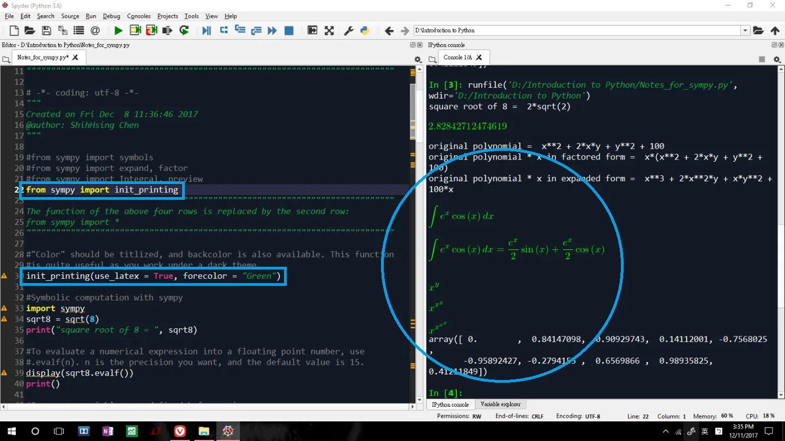Close the Notes_for_sympy.py tab

click(x=75, y=57)
